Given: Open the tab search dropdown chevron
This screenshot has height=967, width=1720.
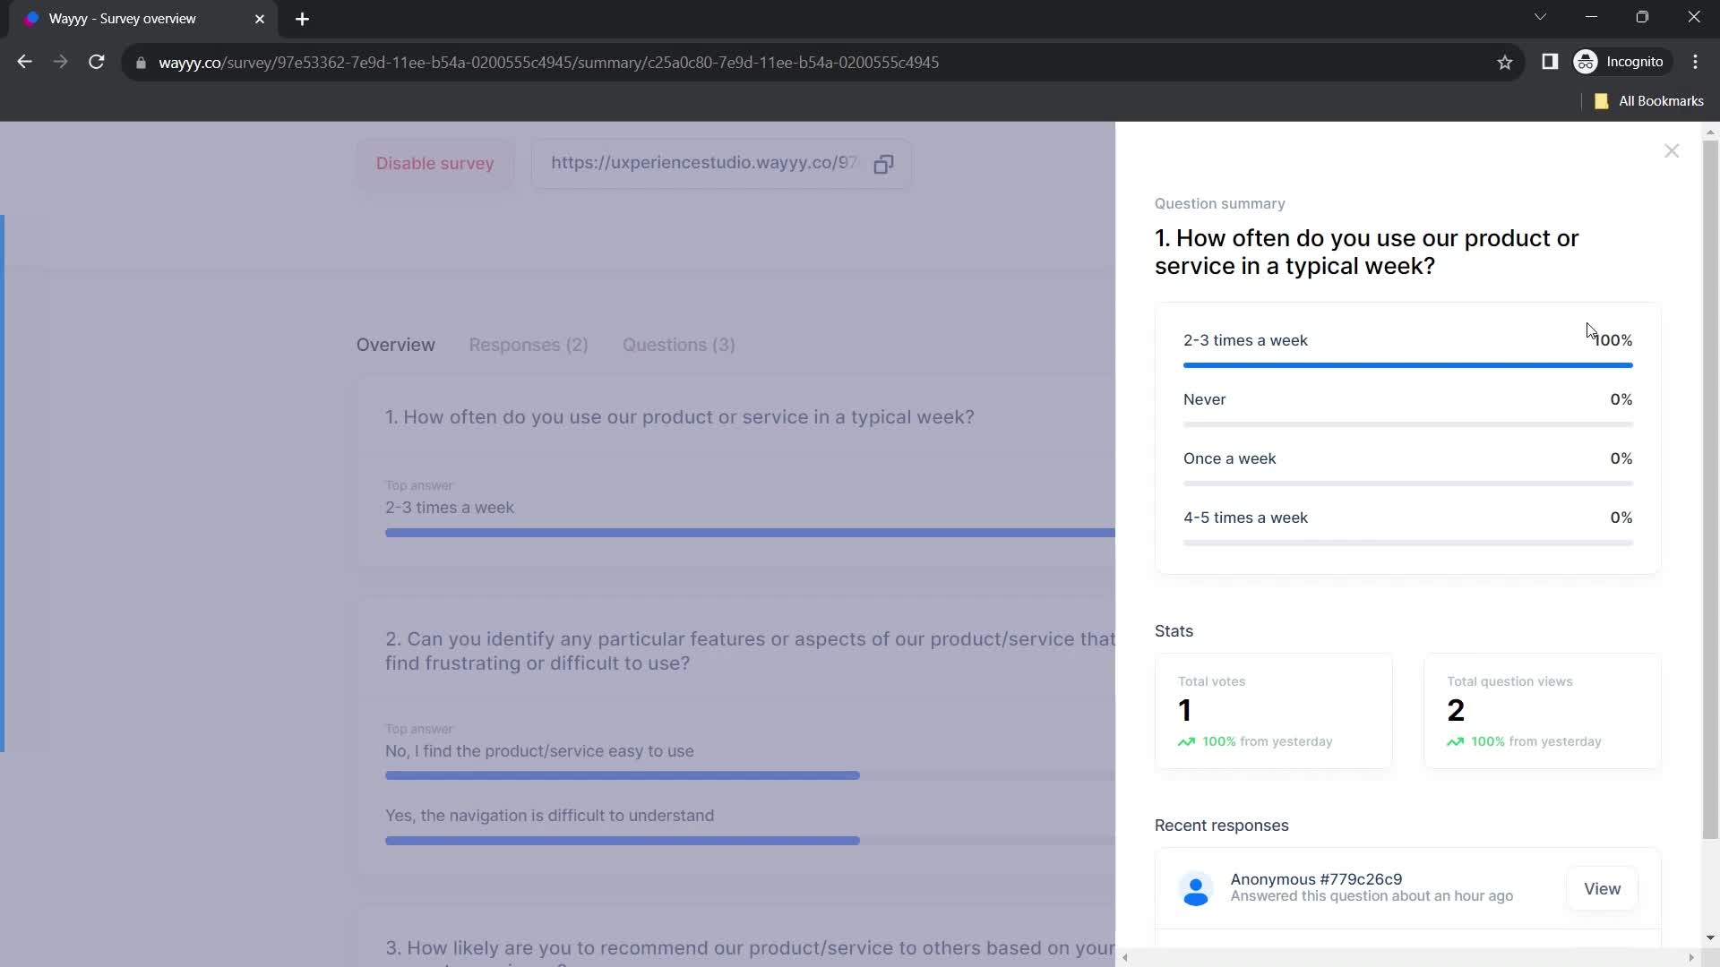Looking at the screenshot, I should pyautogui.click(x=1540, y=17).
